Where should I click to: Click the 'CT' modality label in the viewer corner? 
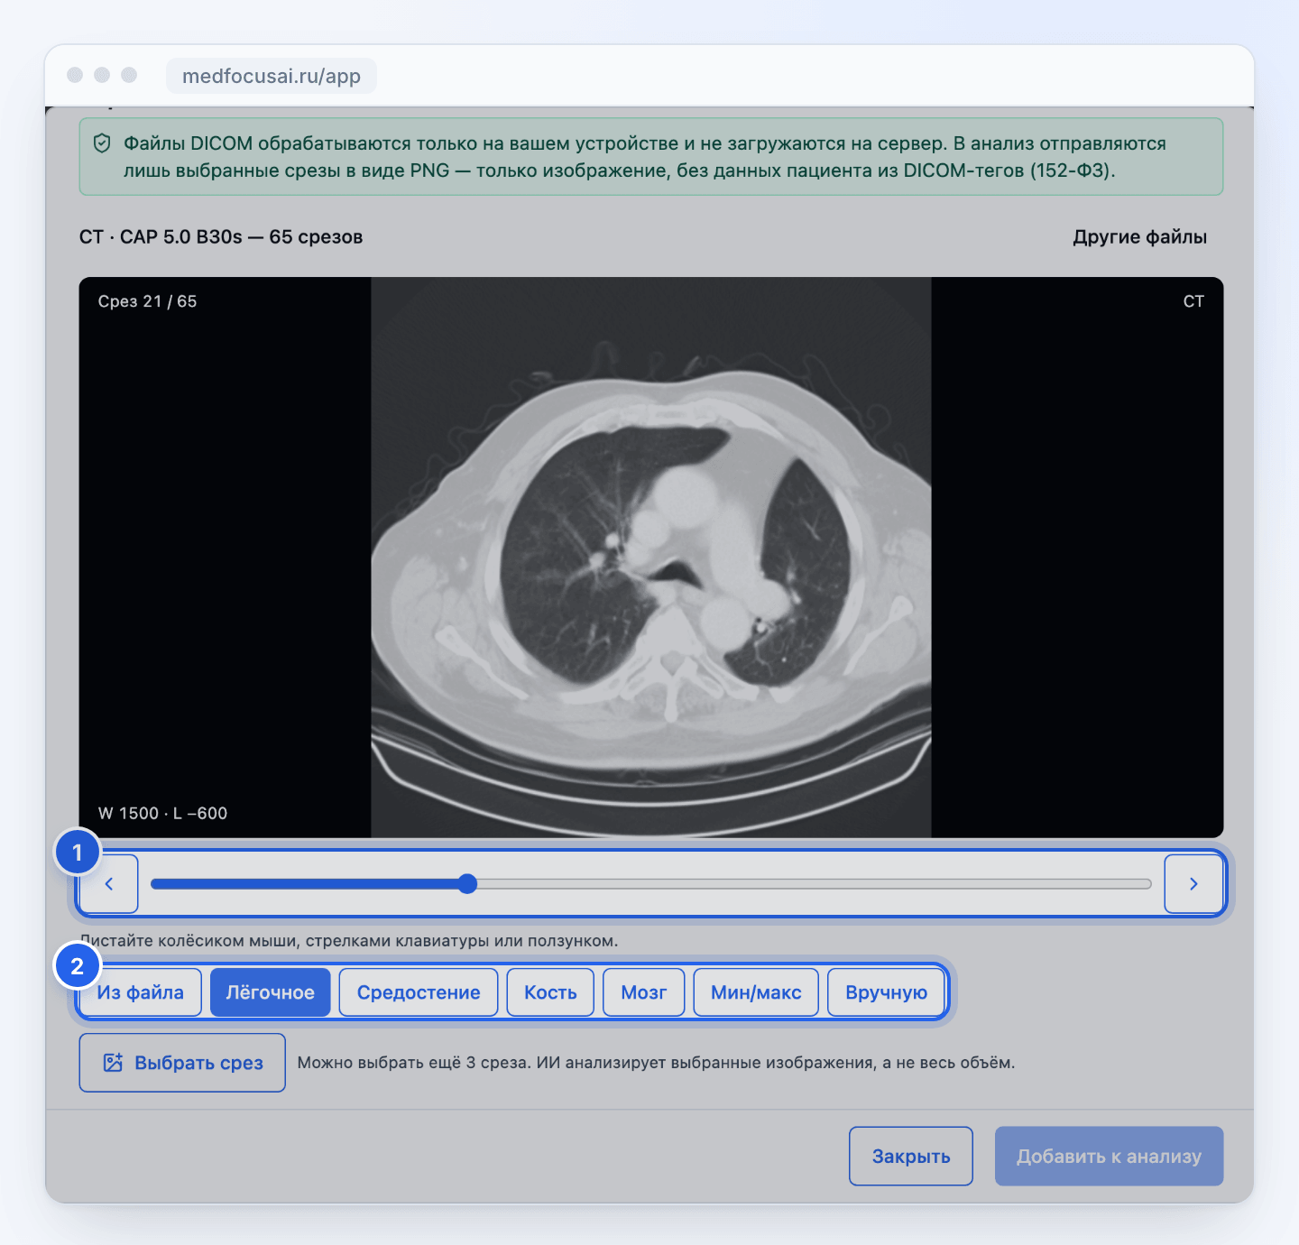(1193, 301)
